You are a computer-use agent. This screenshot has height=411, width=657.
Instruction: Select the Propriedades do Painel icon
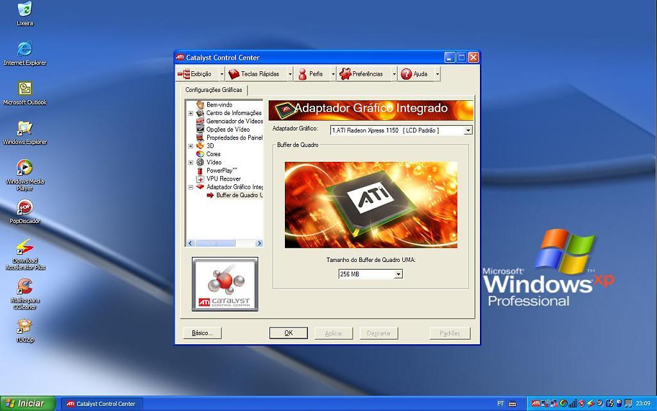(200, 137)
